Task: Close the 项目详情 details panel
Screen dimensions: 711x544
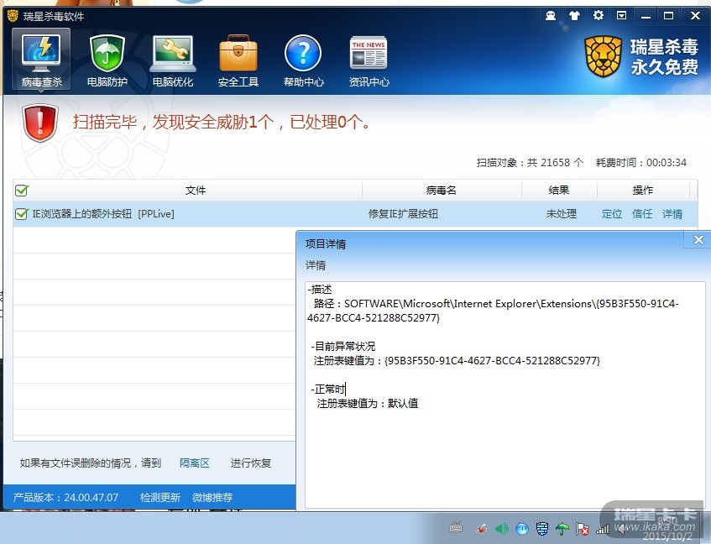Action: point(698,240)
